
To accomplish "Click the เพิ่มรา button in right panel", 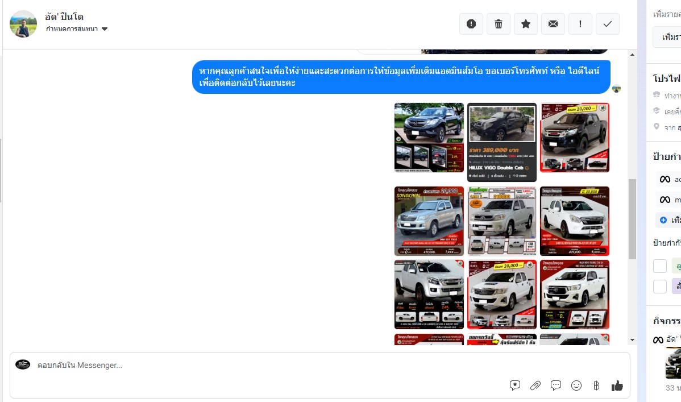I will pyautogui.click(x=667, y=37).
